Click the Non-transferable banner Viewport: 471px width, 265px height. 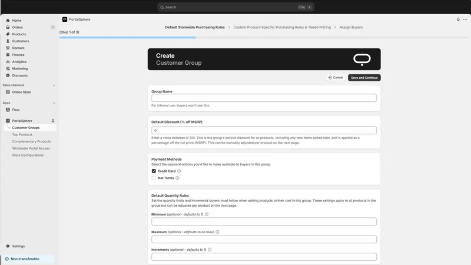[x=28, y=259]
